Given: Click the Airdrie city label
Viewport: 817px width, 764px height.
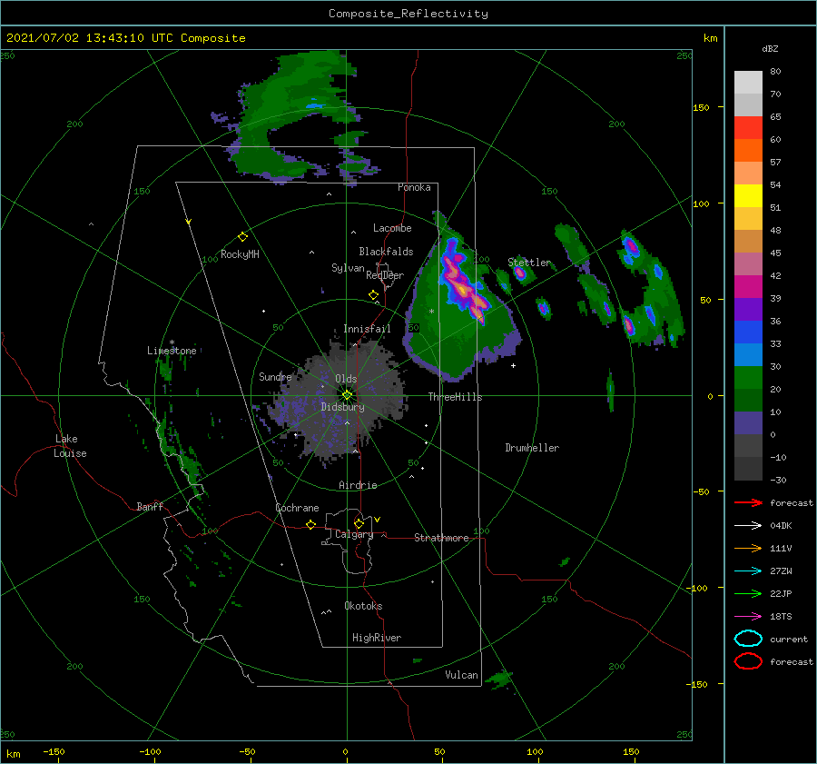Looking at the screenshot, I should click(x=358, y=485).
